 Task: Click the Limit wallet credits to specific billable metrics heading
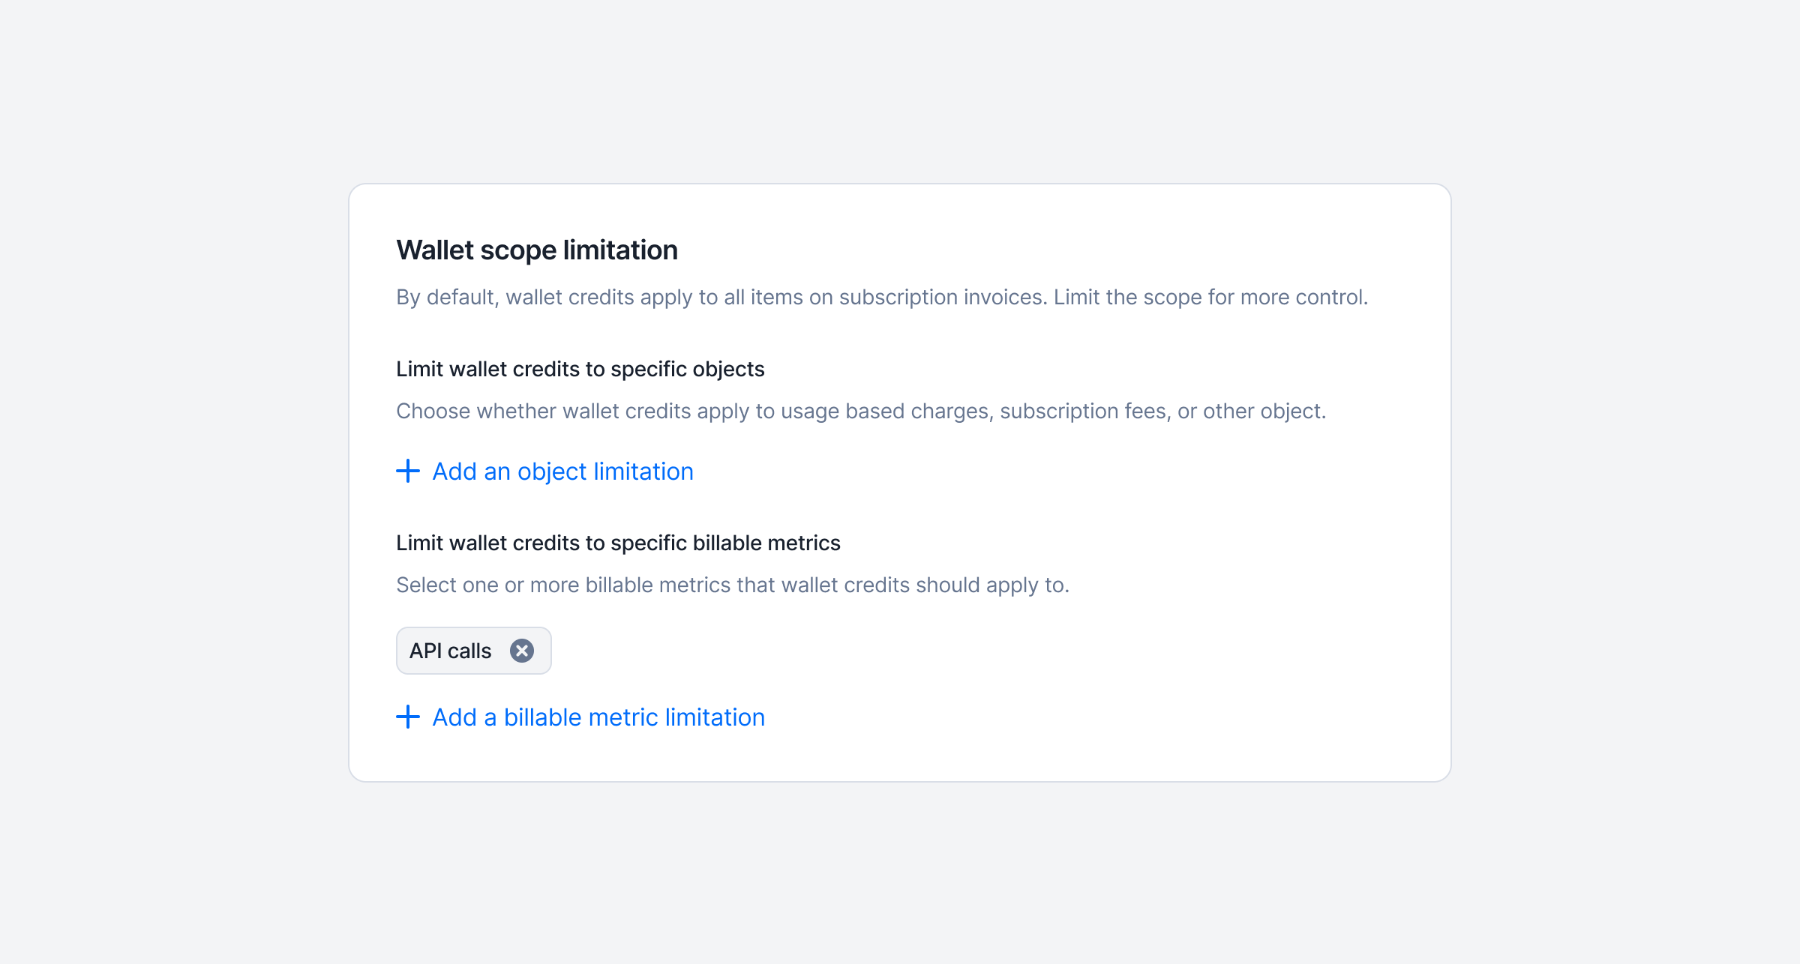click(x=618, y=543)
